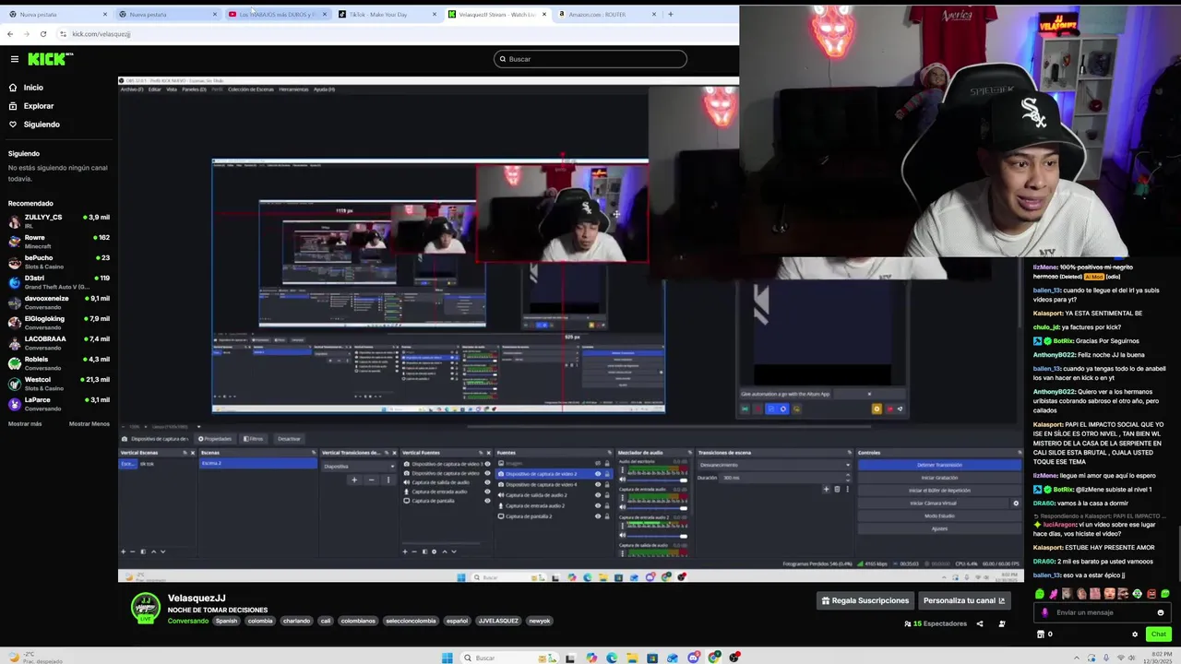The width and height of the screenshot is (1181, 664).
Task: Open options dots for Audio del escritorio
Action: 622,469
